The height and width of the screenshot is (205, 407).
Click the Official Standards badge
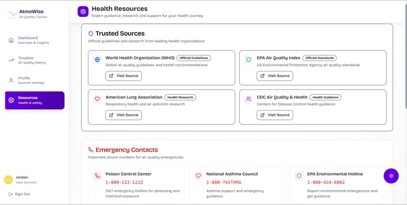point(320,58)
